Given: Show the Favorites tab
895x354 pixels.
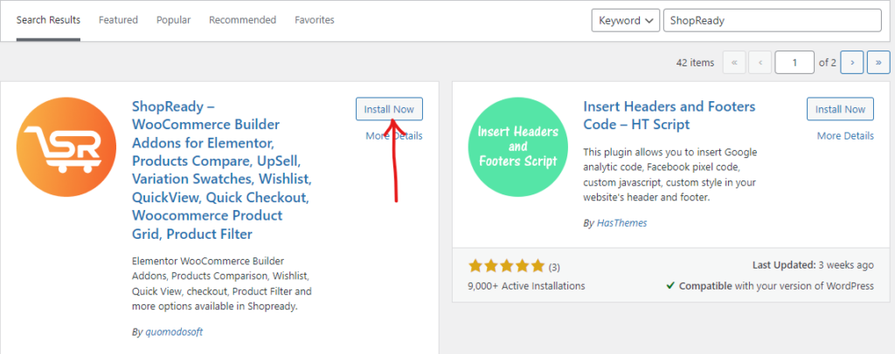Looking at the screenshot, I should click(x=315, y=20).
